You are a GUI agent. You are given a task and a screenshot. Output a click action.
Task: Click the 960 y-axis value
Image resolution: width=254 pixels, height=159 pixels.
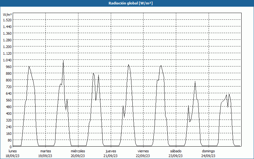(x=9, y=67)
